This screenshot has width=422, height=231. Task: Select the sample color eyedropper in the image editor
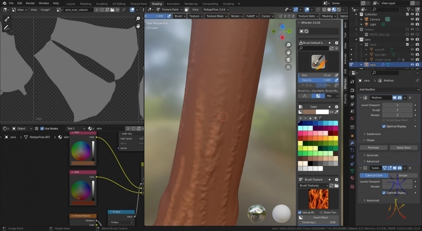(7, 19)
